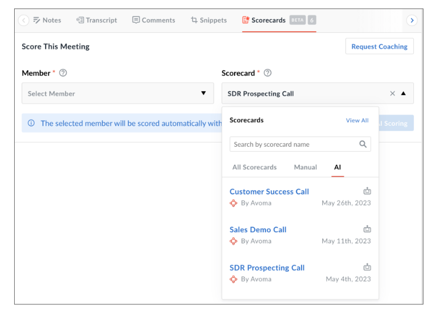Click the View All scorecards link
The image size is (436, 316).
(357, 120)
